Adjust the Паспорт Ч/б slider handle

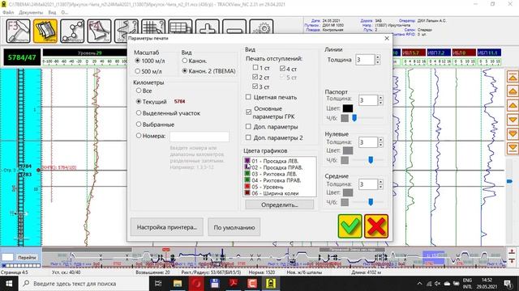tap(354, 118)
